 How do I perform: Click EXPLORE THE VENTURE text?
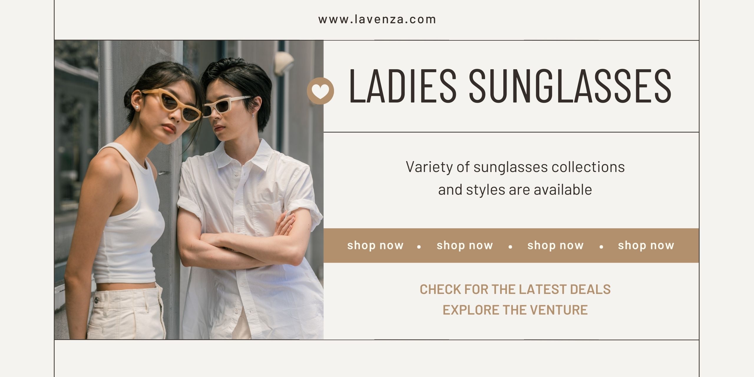coord(515,310)
